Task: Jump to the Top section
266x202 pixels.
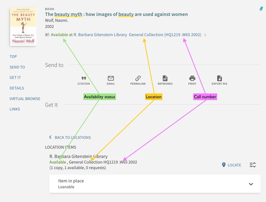Action: (13, 57)
